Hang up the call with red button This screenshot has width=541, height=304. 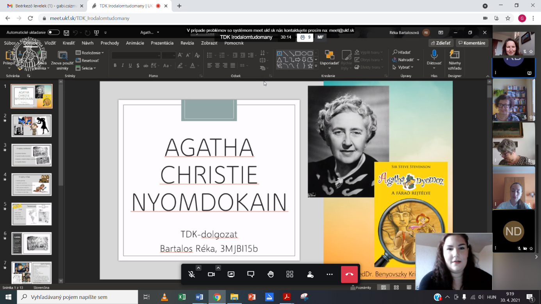[x=349, y=274]
